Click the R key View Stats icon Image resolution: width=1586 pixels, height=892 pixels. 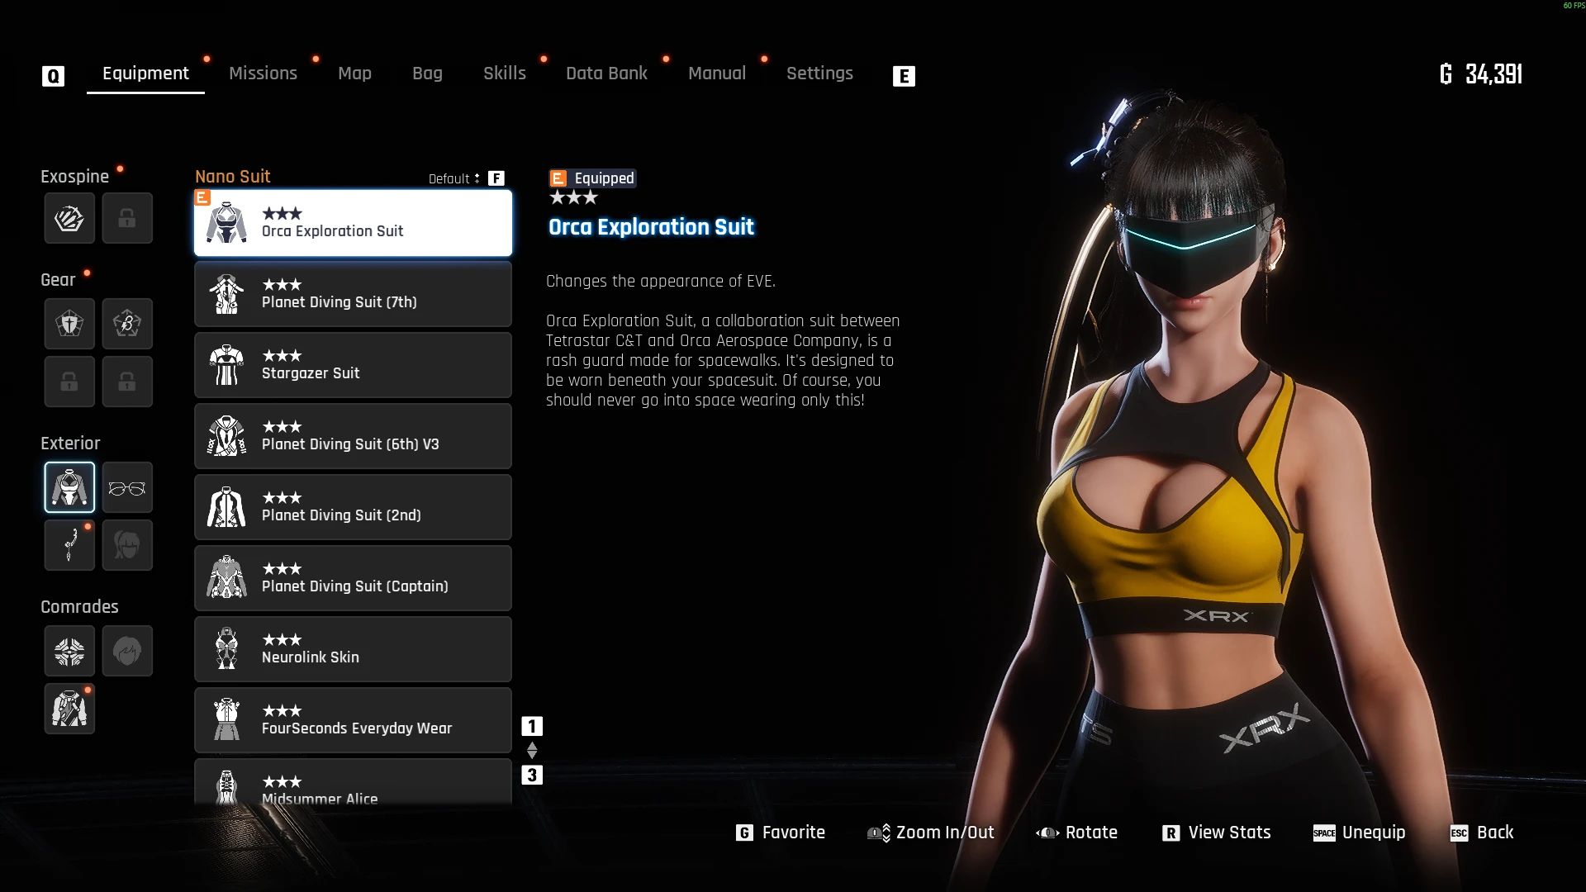[1171, 833]
